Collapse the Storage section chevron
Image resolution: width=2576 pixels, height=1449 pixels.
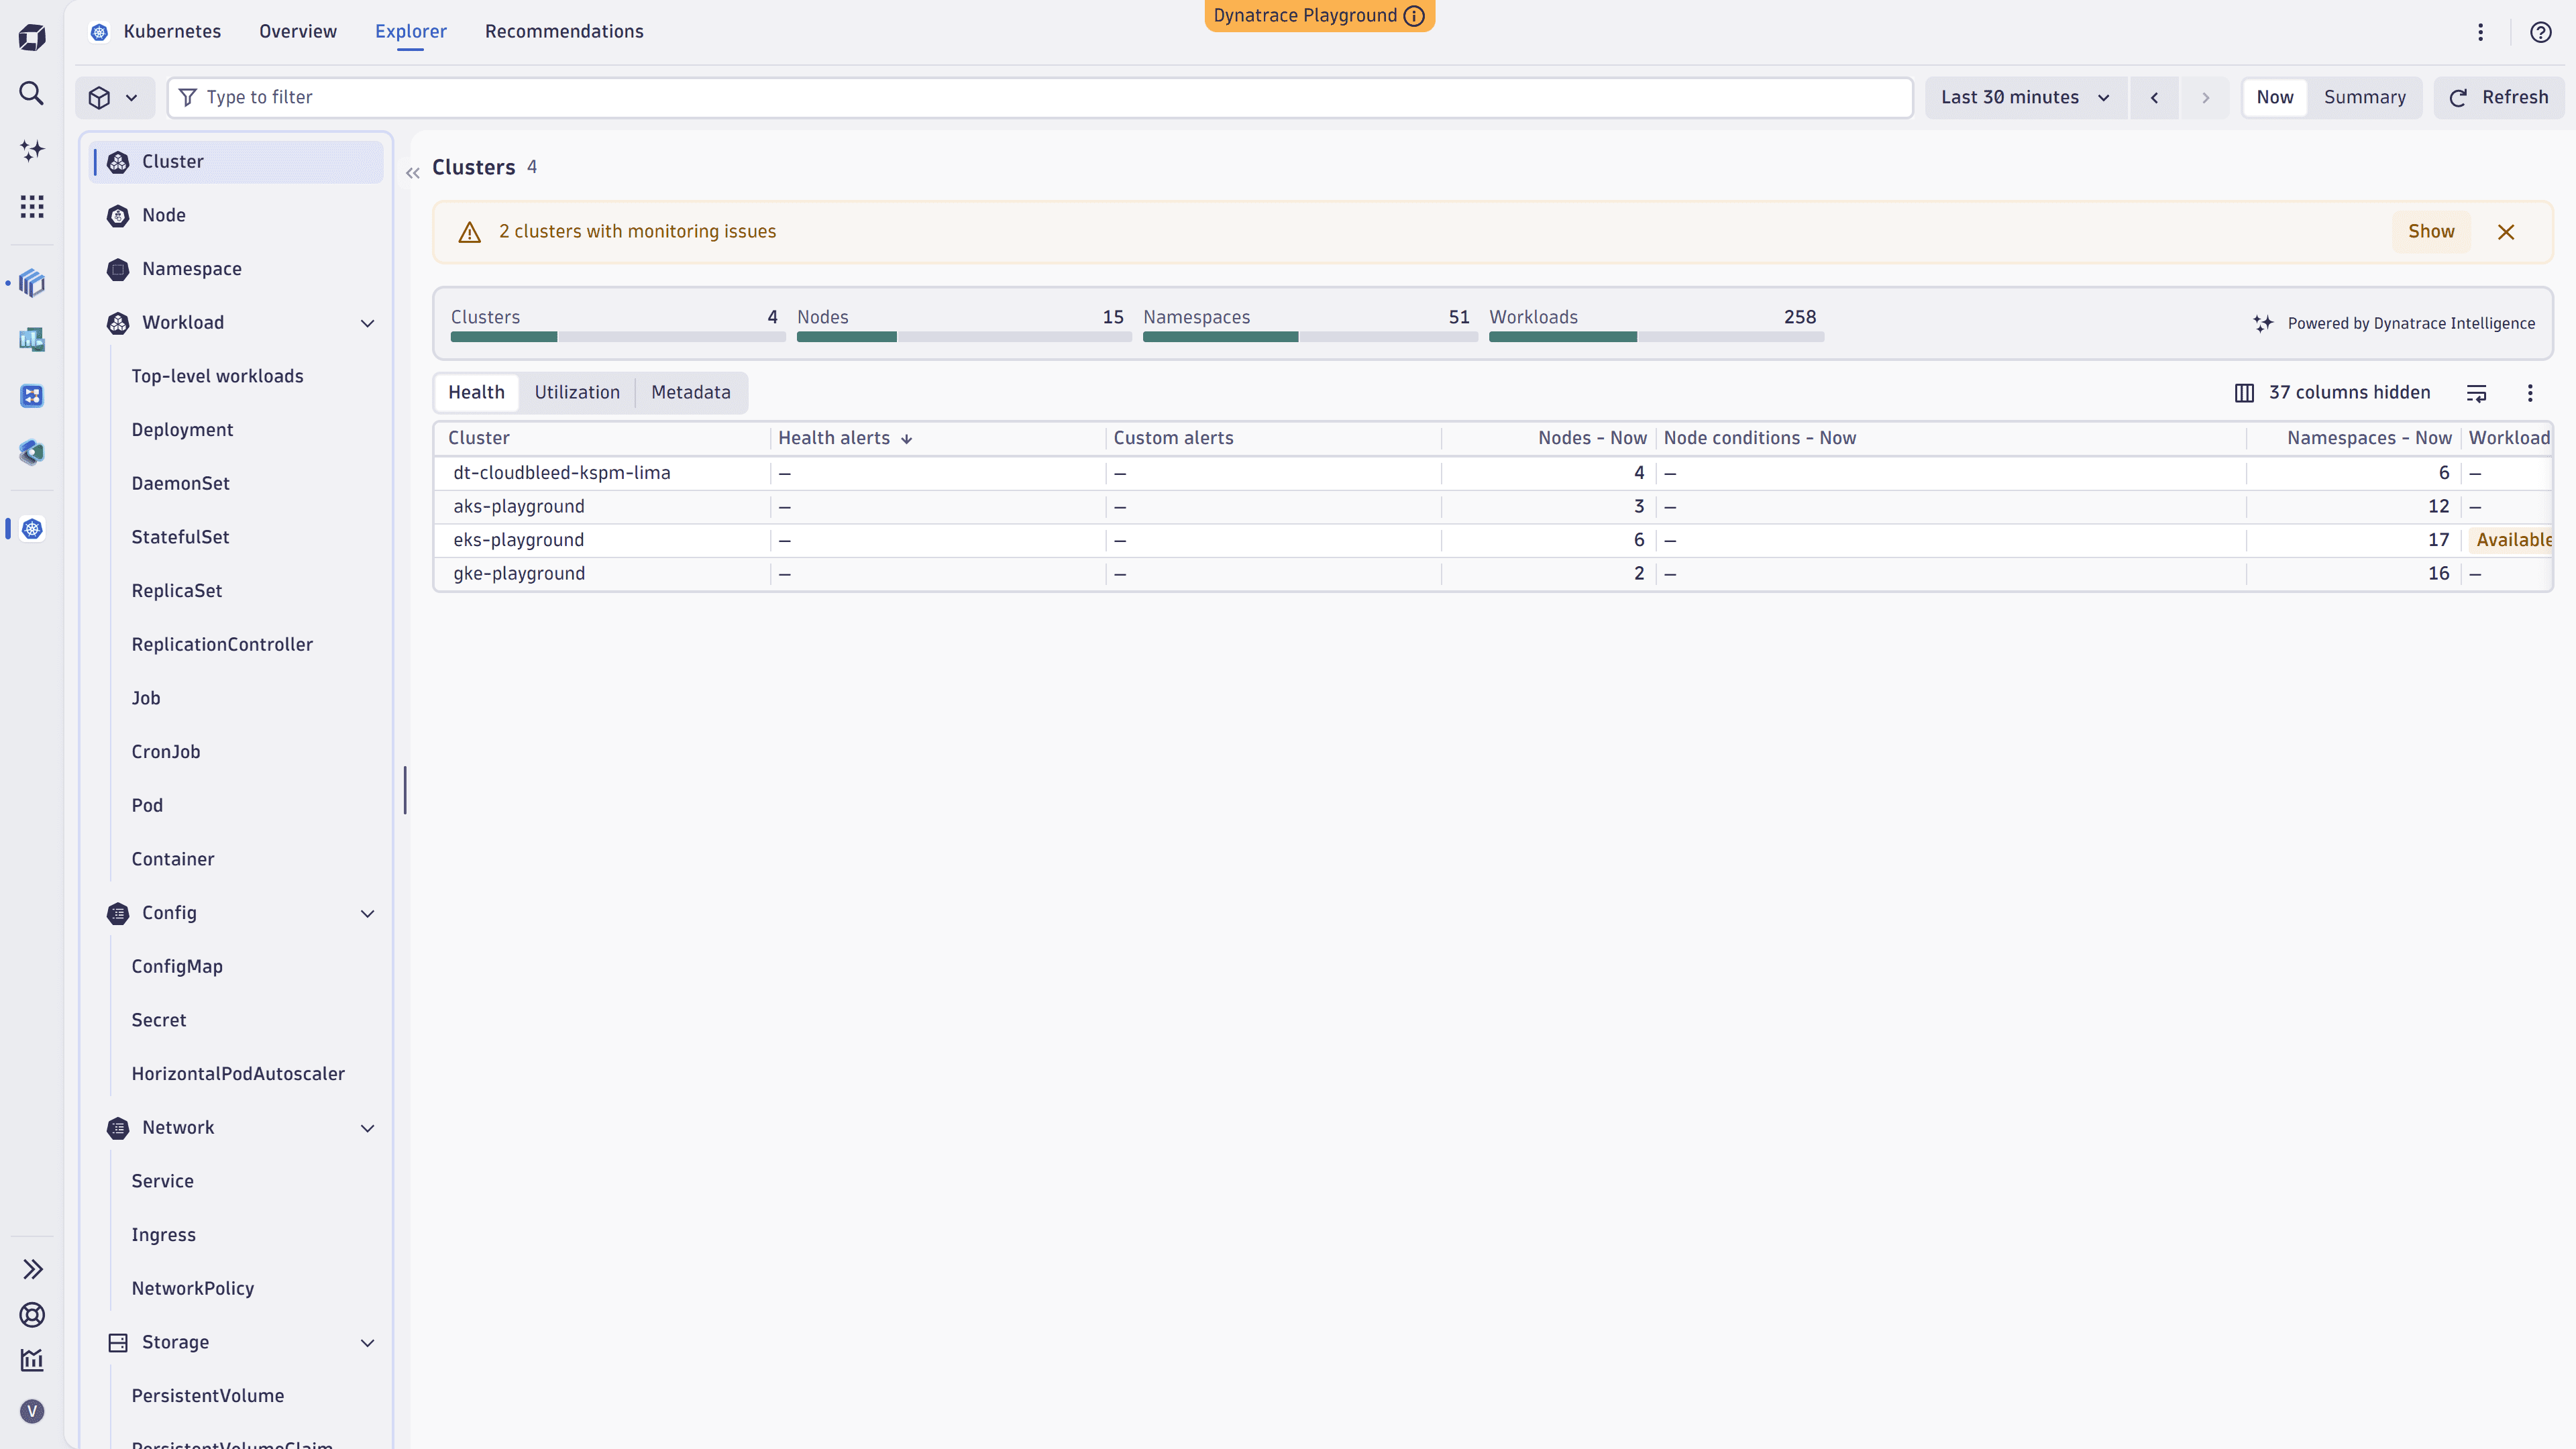click(x=368, y=1343)
